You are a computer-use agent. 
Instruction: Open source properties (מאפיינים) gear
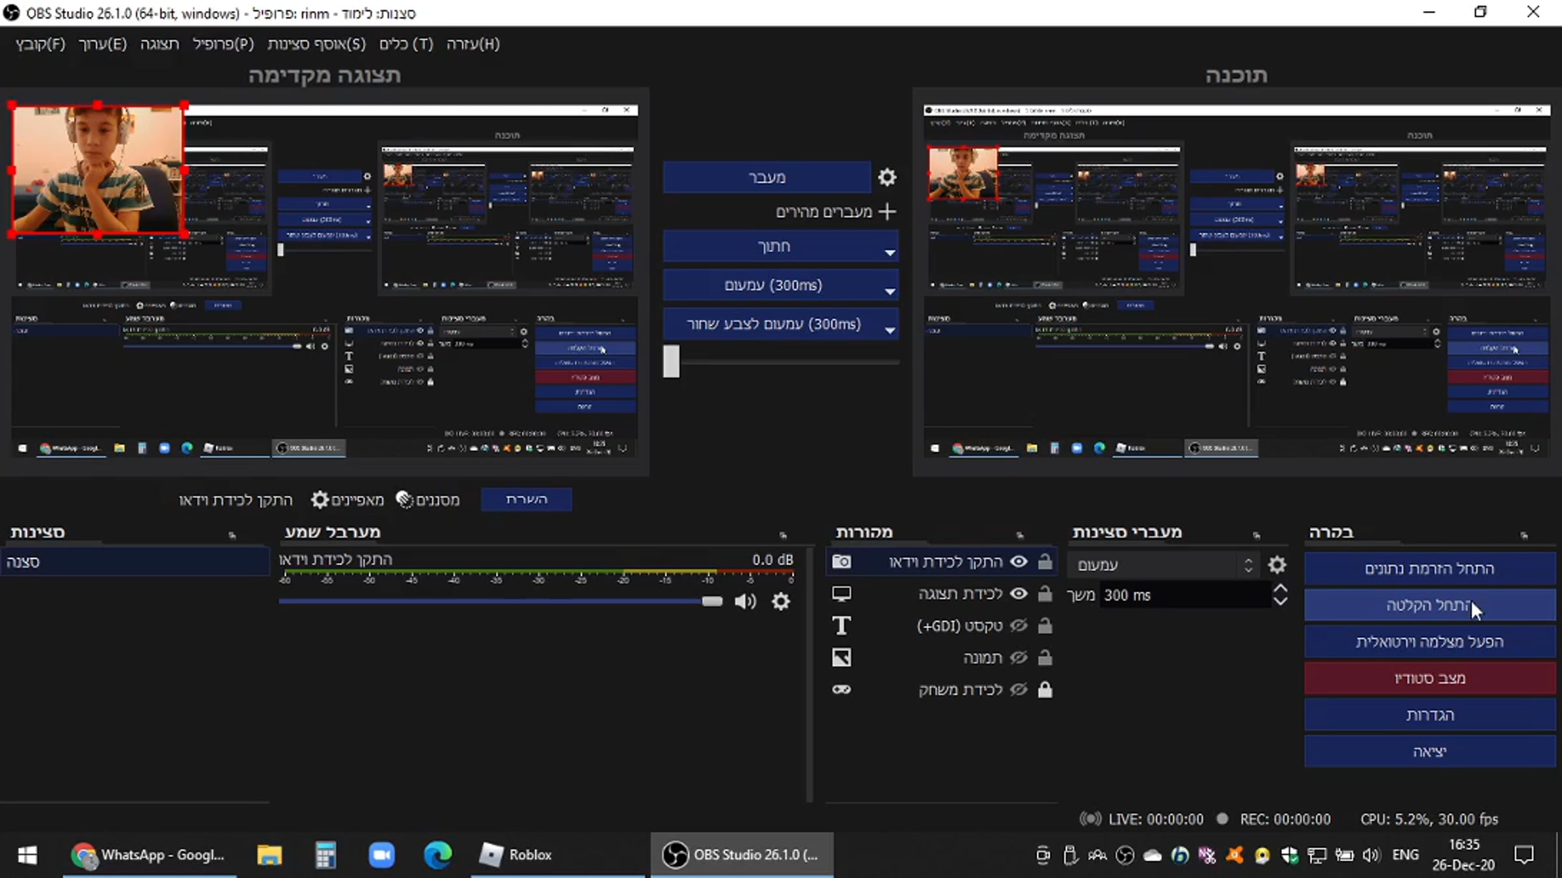tap(320, 500)
